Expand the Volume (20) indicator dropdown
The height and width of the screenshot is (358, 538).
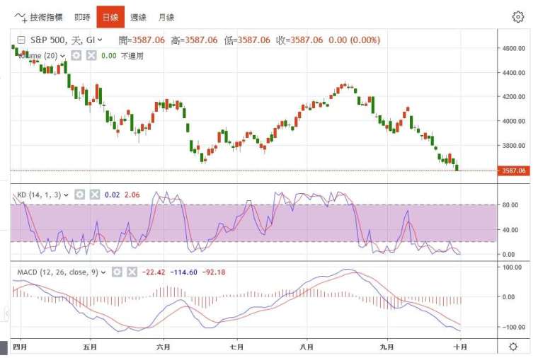point(62,56)
